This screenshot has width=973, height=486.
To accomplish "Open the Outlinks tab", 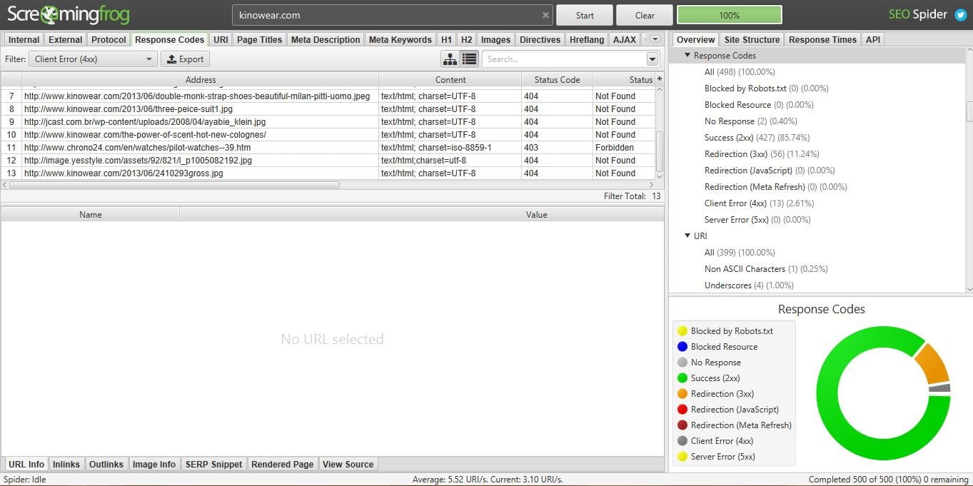I will pos(106,465).
